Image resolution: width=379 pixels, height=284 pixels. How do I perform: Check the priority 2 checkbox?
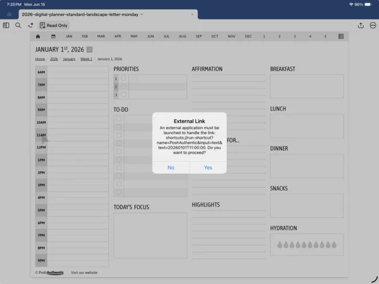[123, 87]
